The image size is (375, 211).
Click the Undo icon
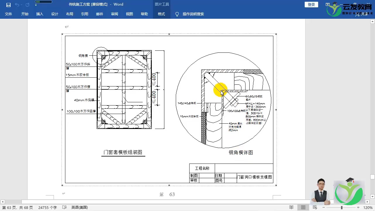coord(17,4)
